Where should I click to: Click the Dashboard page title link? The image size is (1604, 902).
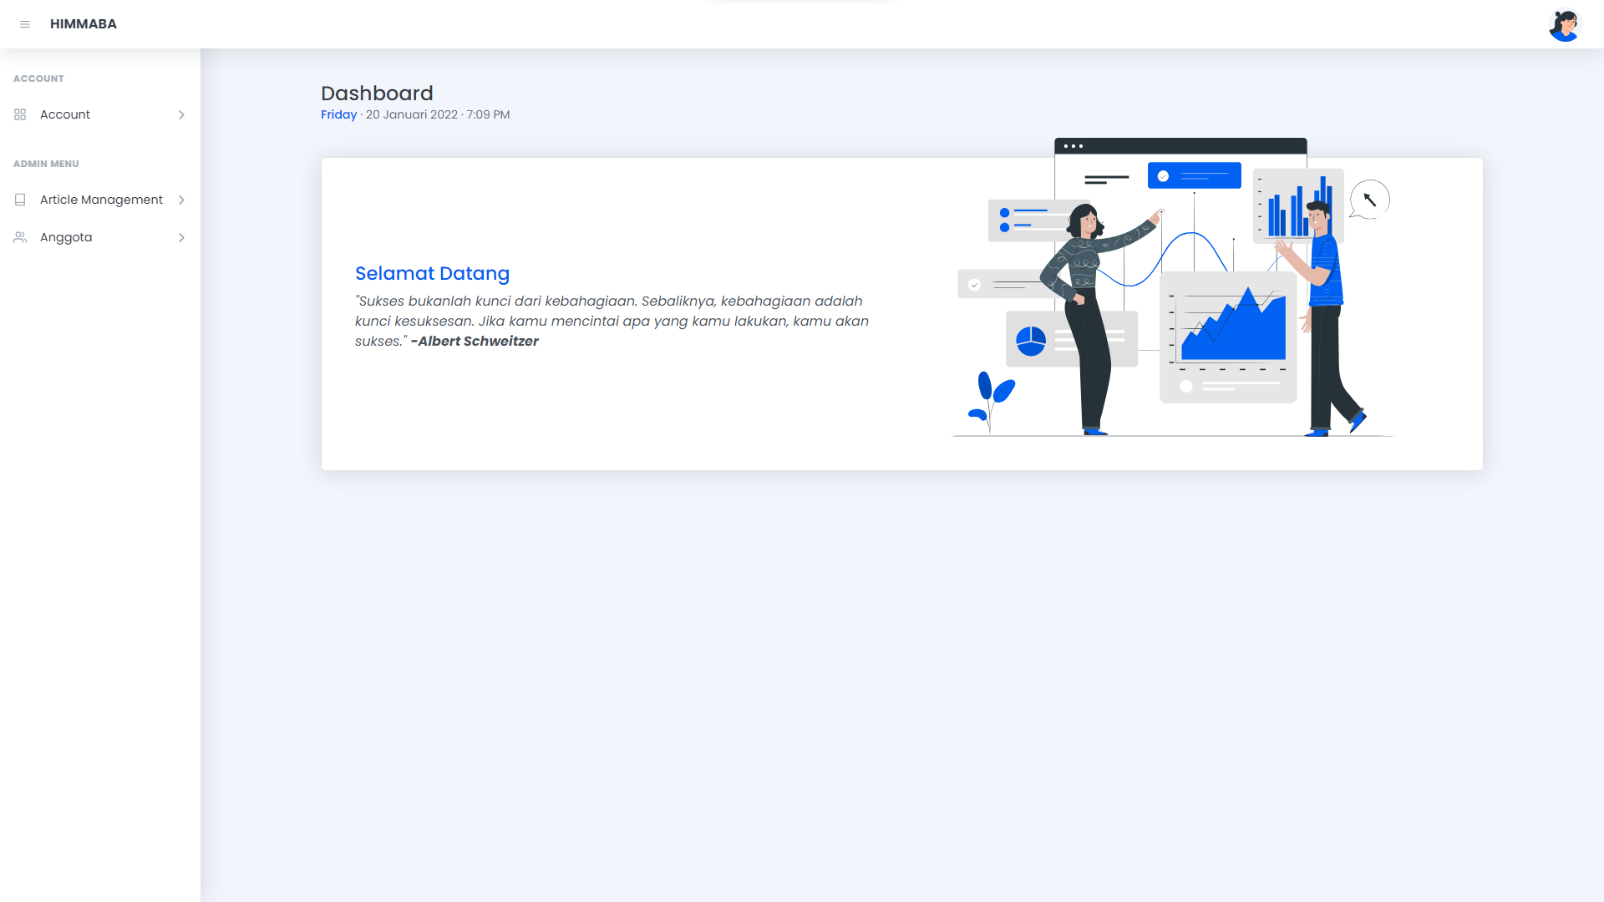[377, 93]
